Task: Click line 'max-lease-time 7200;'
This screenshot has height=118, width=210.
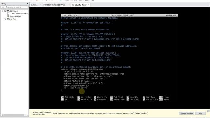Action: pos(75,88)
